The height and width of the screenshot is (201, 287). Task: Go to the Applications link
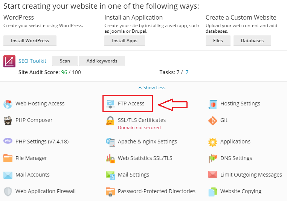pos(235,142)
